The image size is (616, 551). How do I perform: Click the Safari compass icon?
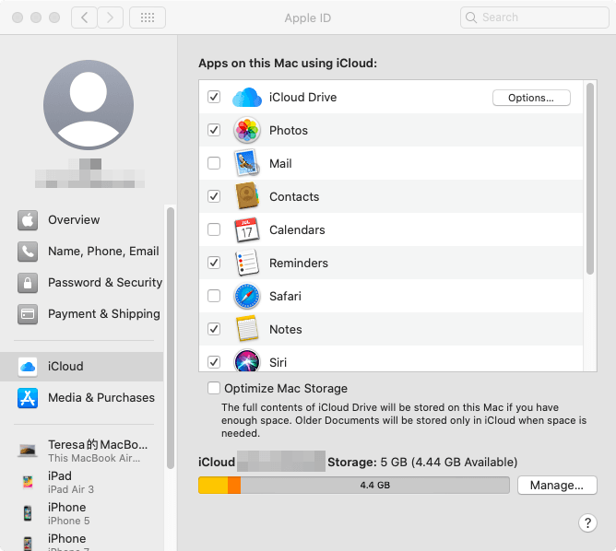tap(247, 297)
